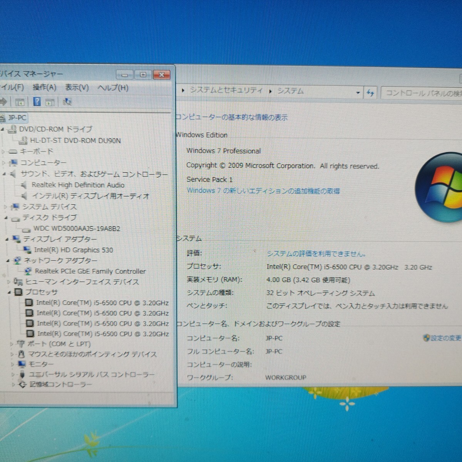462x462 pixels.
Task: Select the ユニバーサル シリアル バス コントローラー icon
Action: tap(22, 374)
